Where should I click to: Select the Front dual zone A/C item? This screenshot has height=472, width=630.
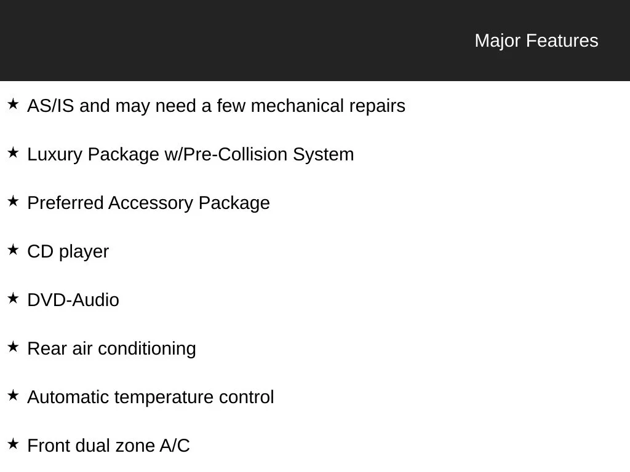108,446
